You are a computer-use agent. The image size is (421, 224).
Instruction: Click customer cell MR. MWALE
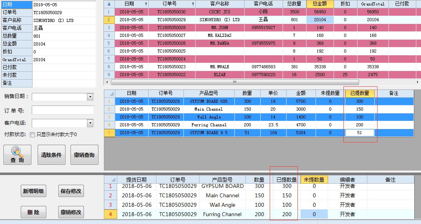[220, 67]
